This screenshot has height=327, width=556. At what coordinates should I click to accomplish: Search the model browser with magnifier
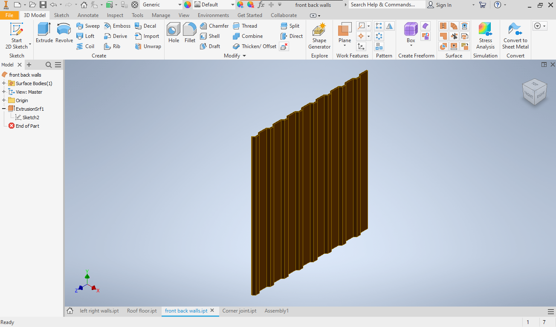[49, 65]
